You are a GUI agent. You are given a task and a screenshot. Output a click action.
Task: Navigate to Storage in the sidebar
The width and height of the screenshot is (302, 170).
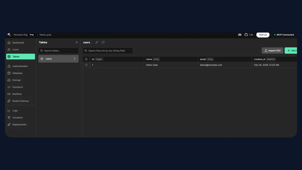coord(16,80)
